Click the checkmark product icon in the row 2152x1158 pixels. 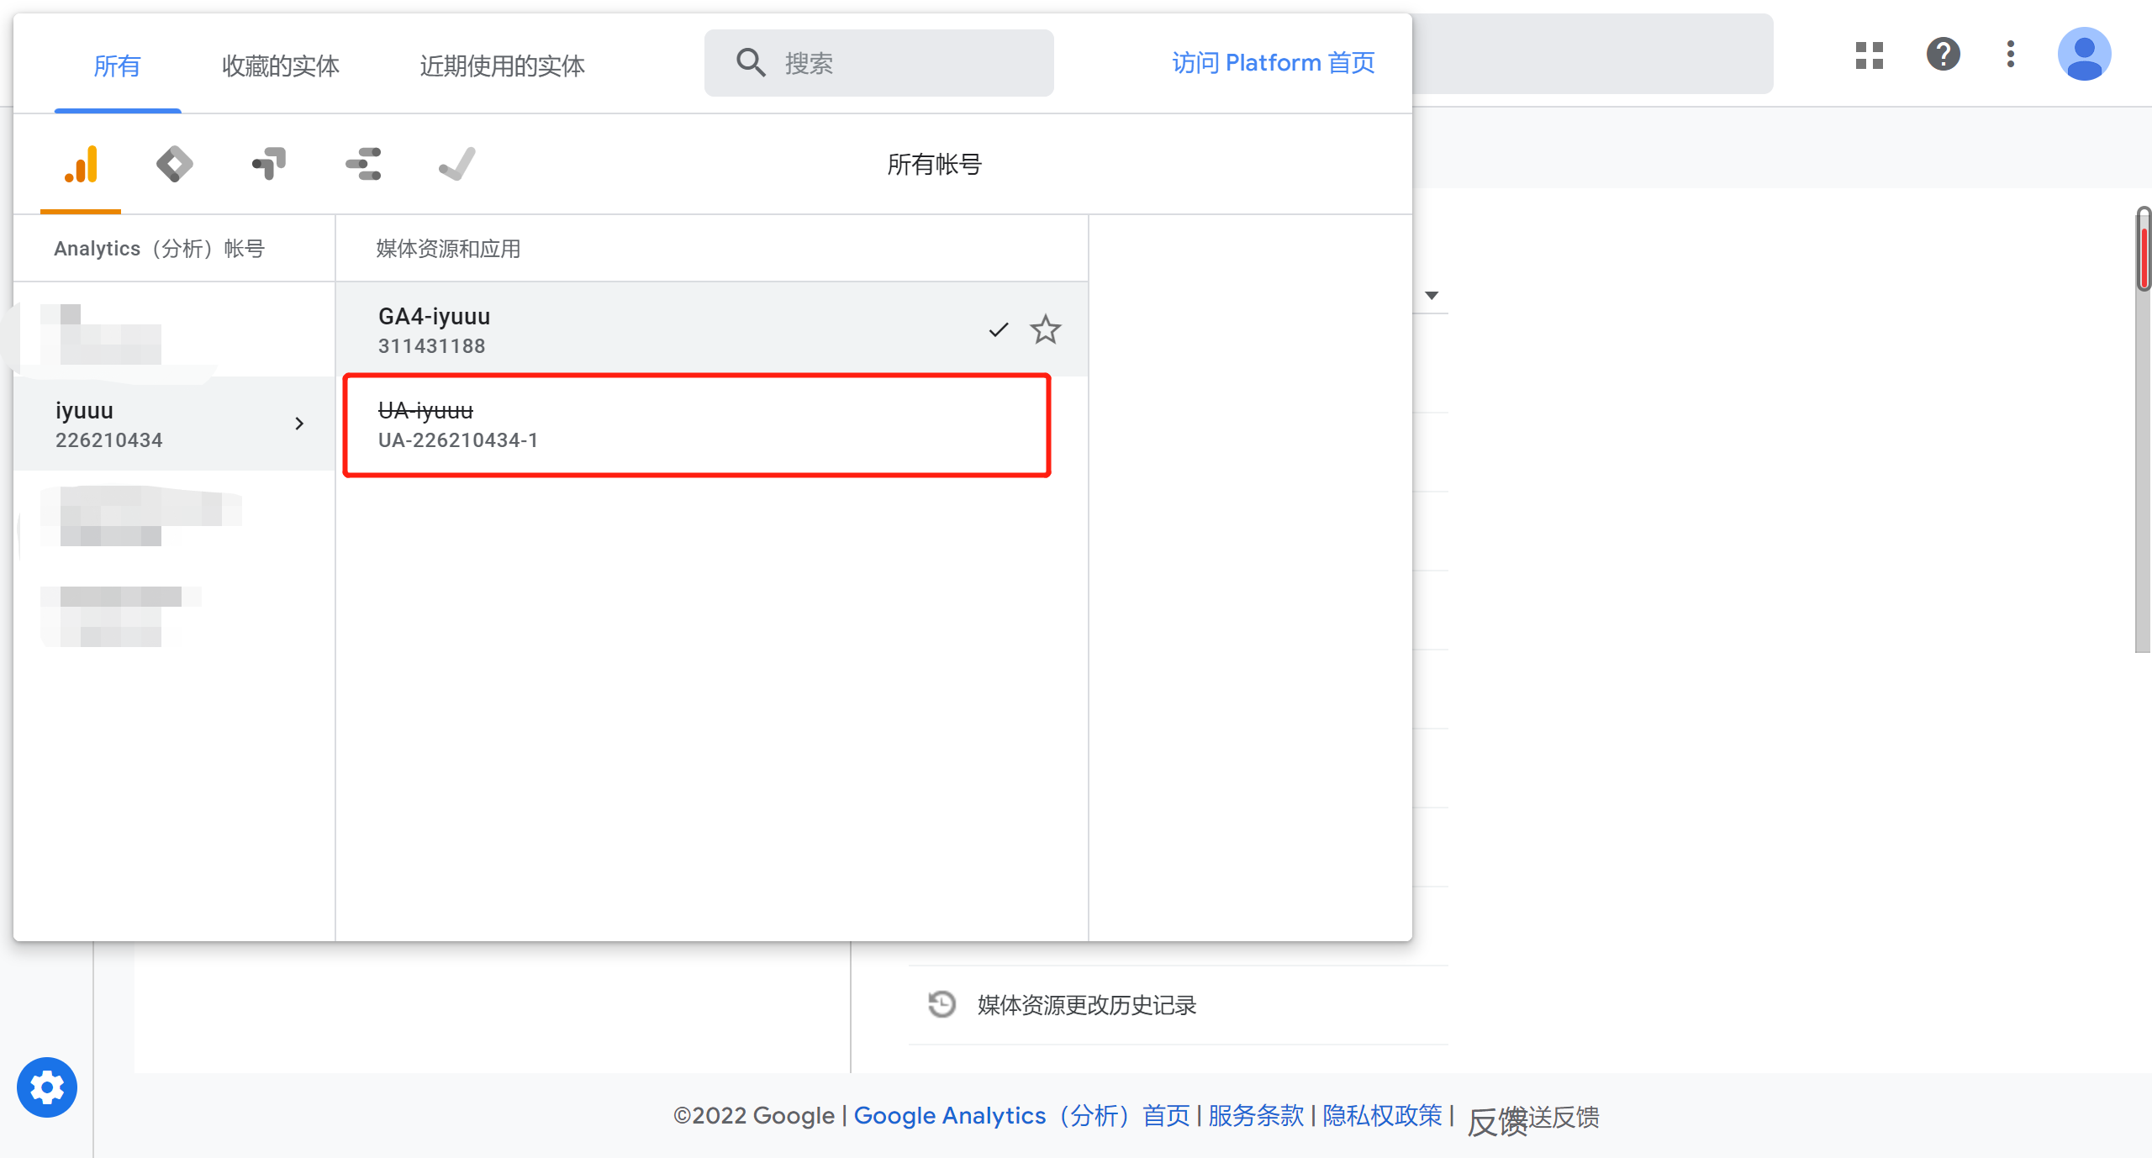tap(456, 163)
